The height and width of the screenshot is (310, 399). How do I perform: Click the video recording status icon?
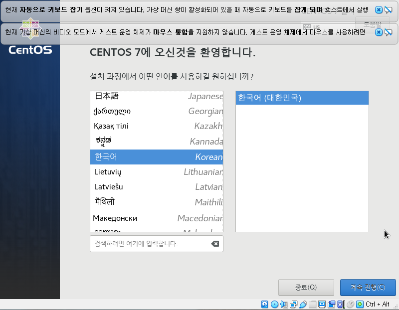click(x=331, y=304)
